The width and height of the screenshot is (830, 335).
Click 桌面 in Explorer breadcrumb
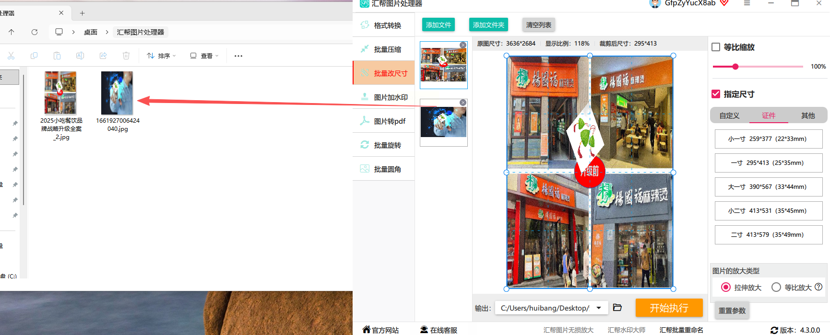[x=91, y=32]
